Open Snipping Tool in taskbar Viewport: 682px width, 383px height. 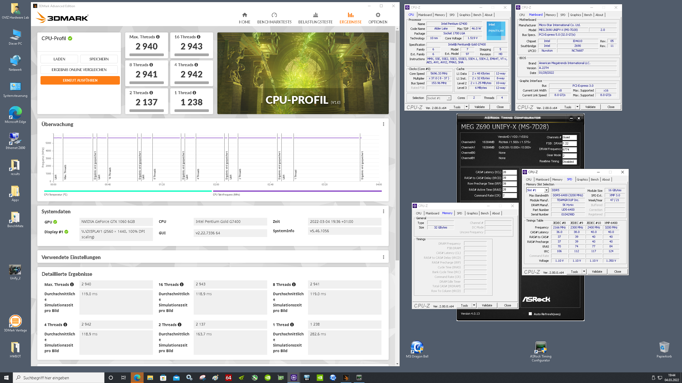pos(202,378)
